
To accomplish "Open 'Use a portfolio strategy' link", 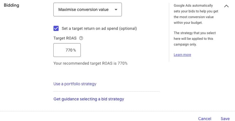I will click(75, 84).
